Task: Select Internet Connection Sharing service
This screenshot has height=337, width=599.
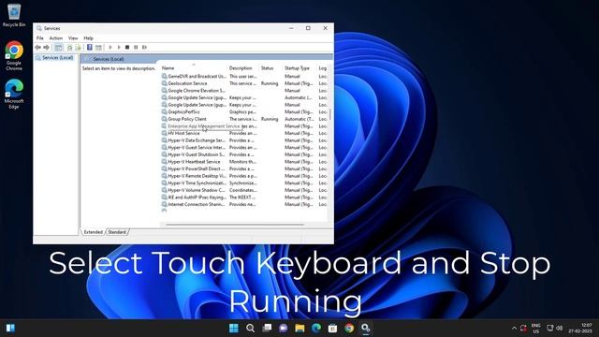Action: 243,204
